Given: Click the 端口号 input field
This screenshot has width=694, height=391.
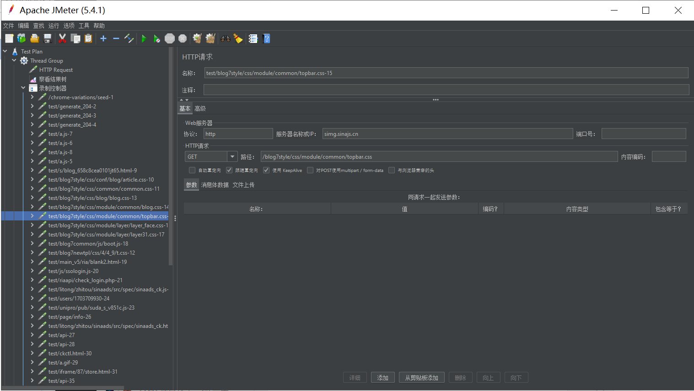Looking at the screenshot, I should coord(644,134).
